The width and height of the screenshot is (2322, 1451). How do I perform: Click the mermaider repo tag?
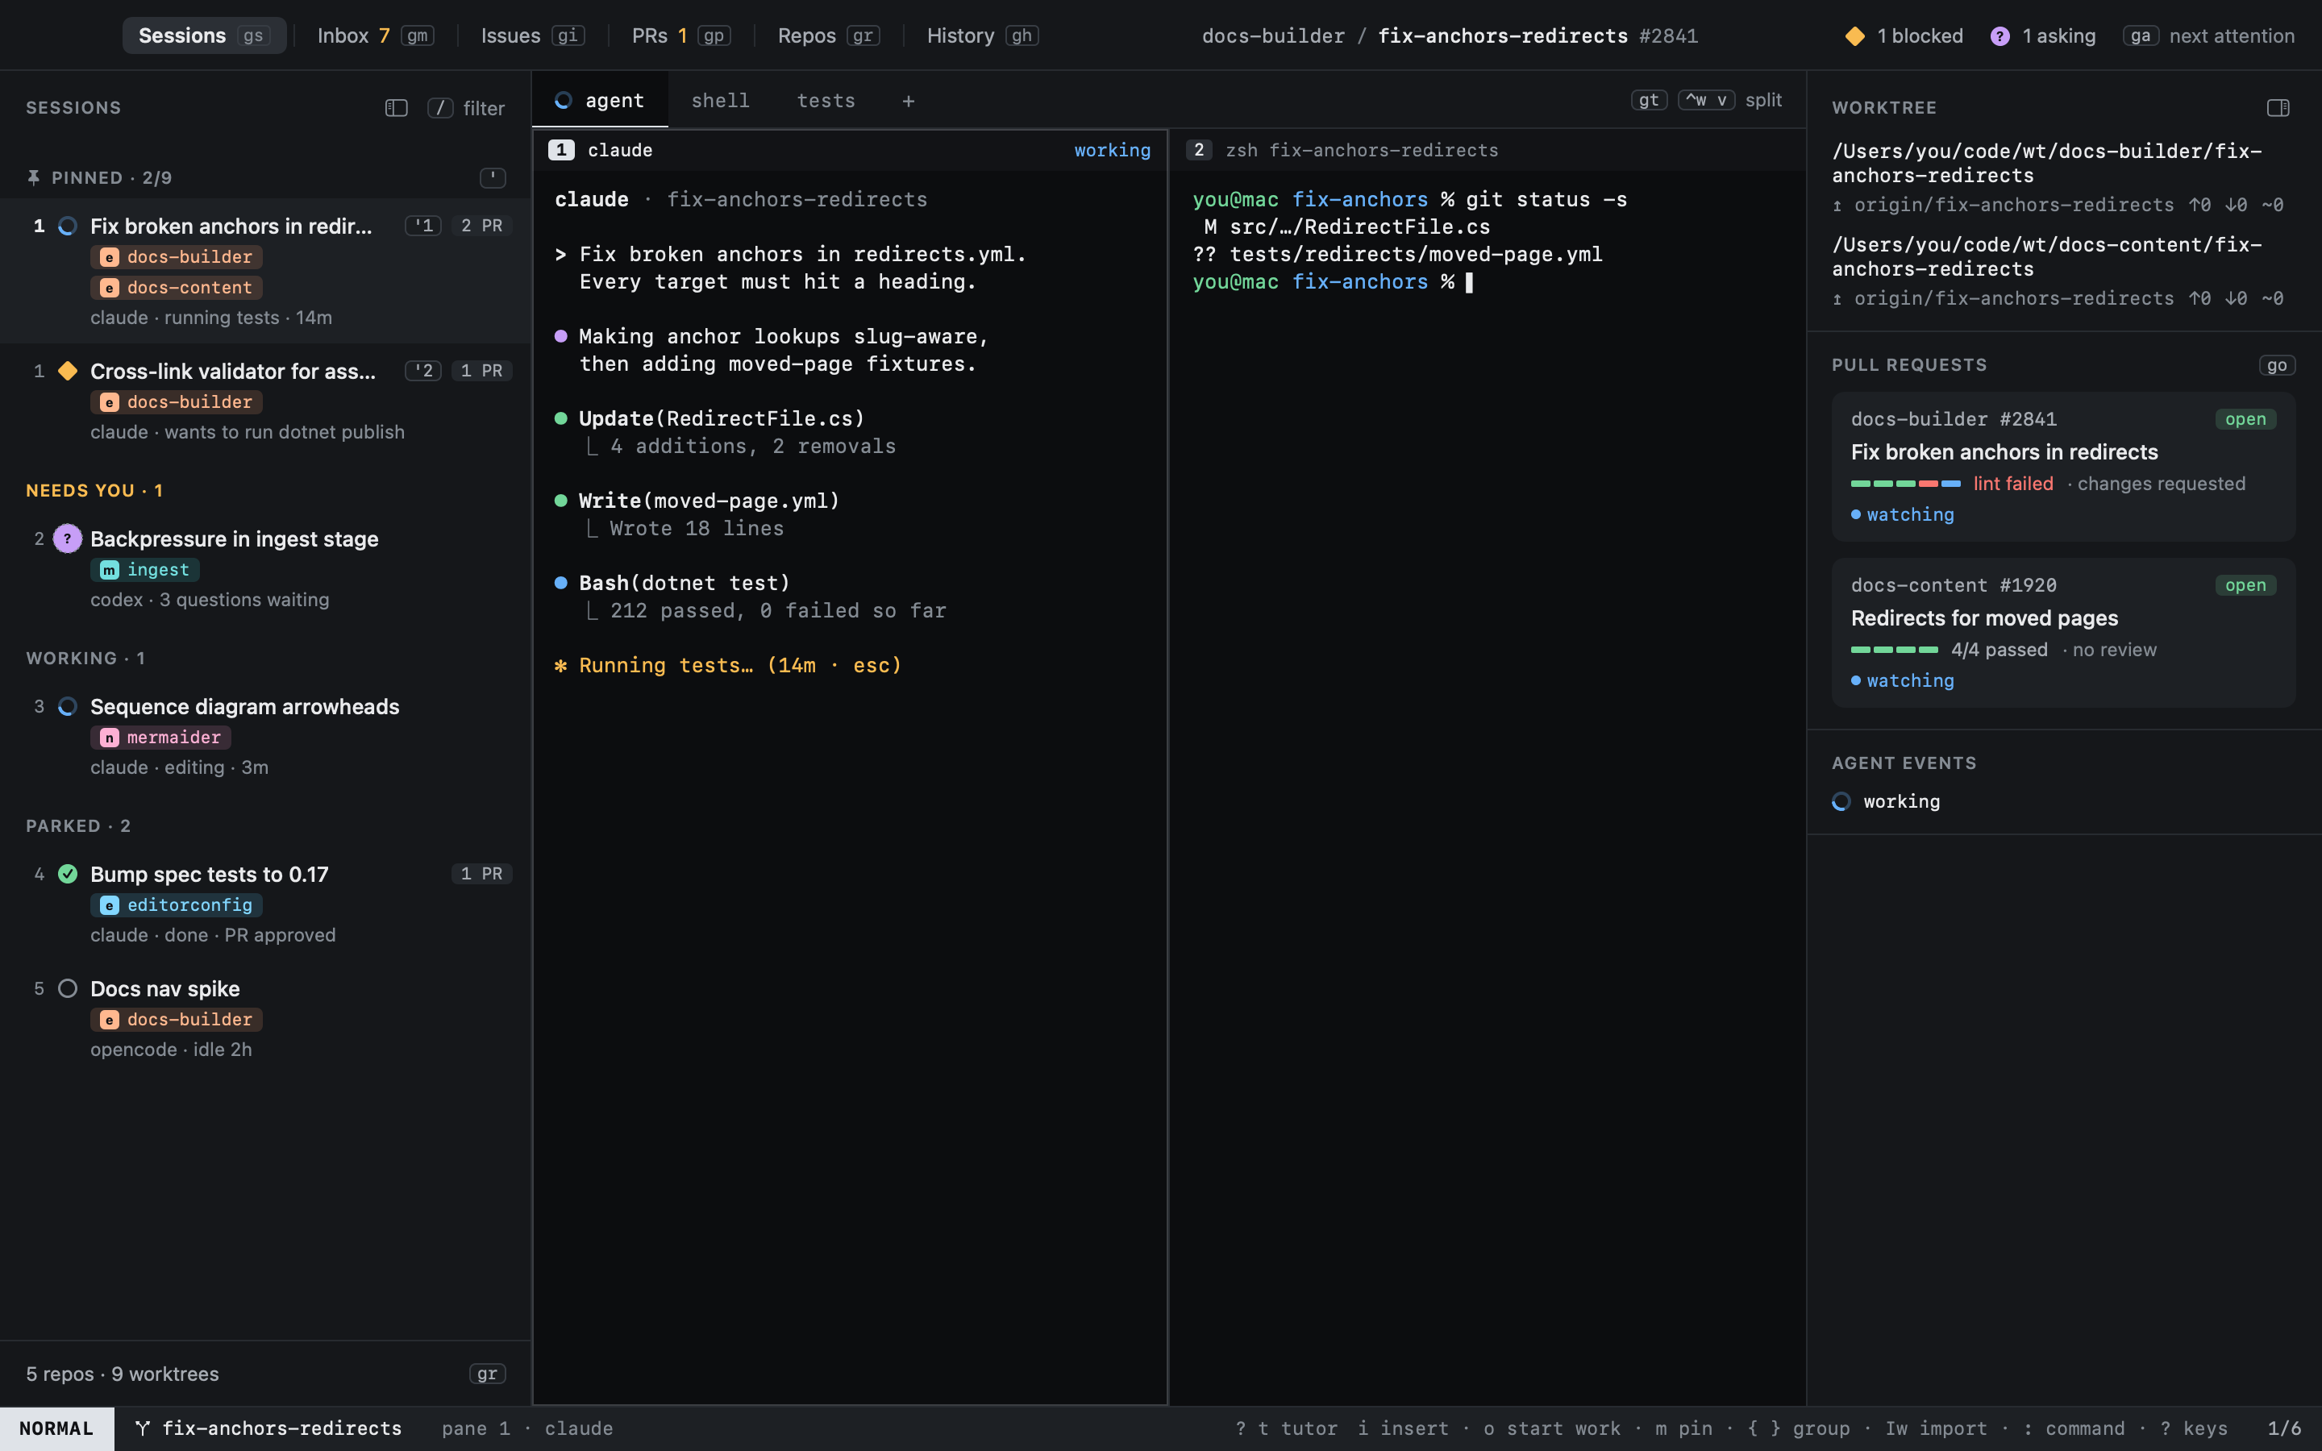pos(161,737)
